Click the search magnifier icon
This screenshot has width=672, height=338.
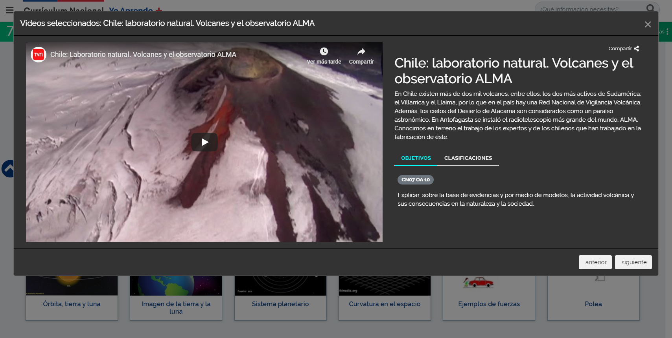650,8
